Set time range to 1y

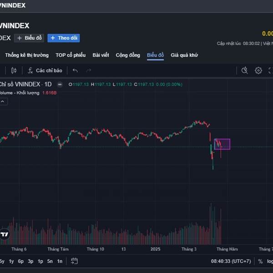(x=11, y=261)
